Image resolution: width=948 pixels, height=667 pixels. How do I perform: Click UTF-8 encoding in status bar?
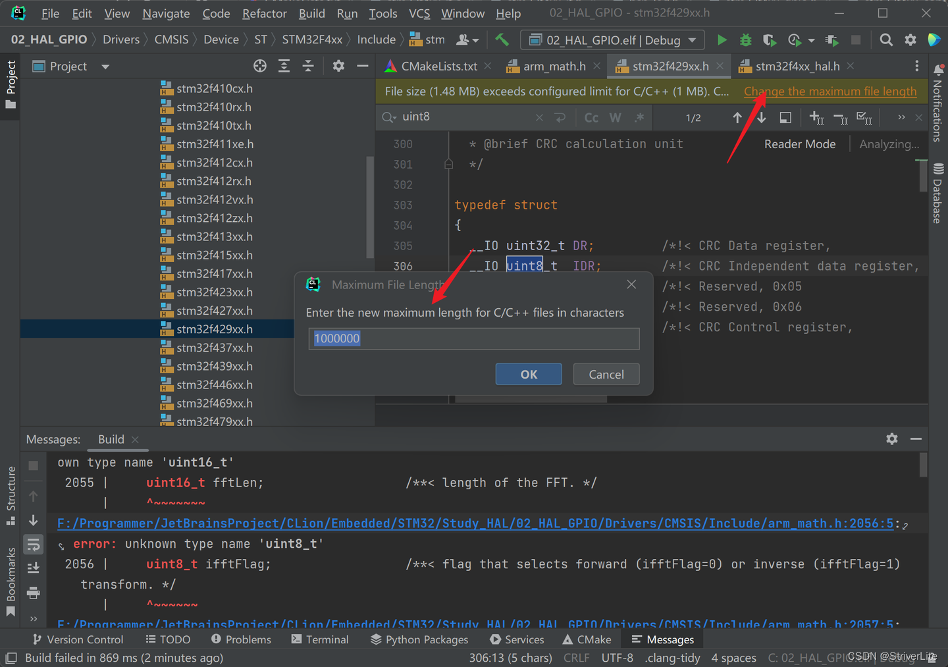[x=617, y=658]
